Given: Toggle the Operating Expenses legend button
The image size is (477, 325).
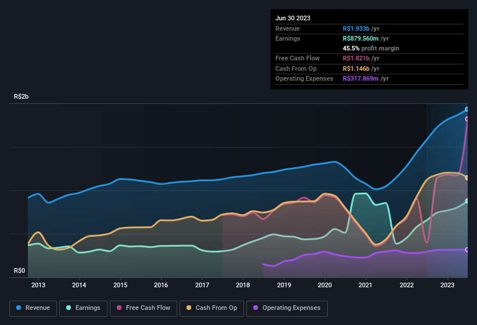Looking at the screenshot, I should [287, 309].
